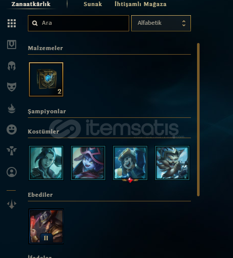Go to İhtişamlı Mağaza tab
This screenshot has height=258, width=233.
coord(140,4)
